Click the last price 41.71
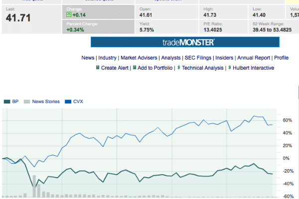 click(18, 18)
